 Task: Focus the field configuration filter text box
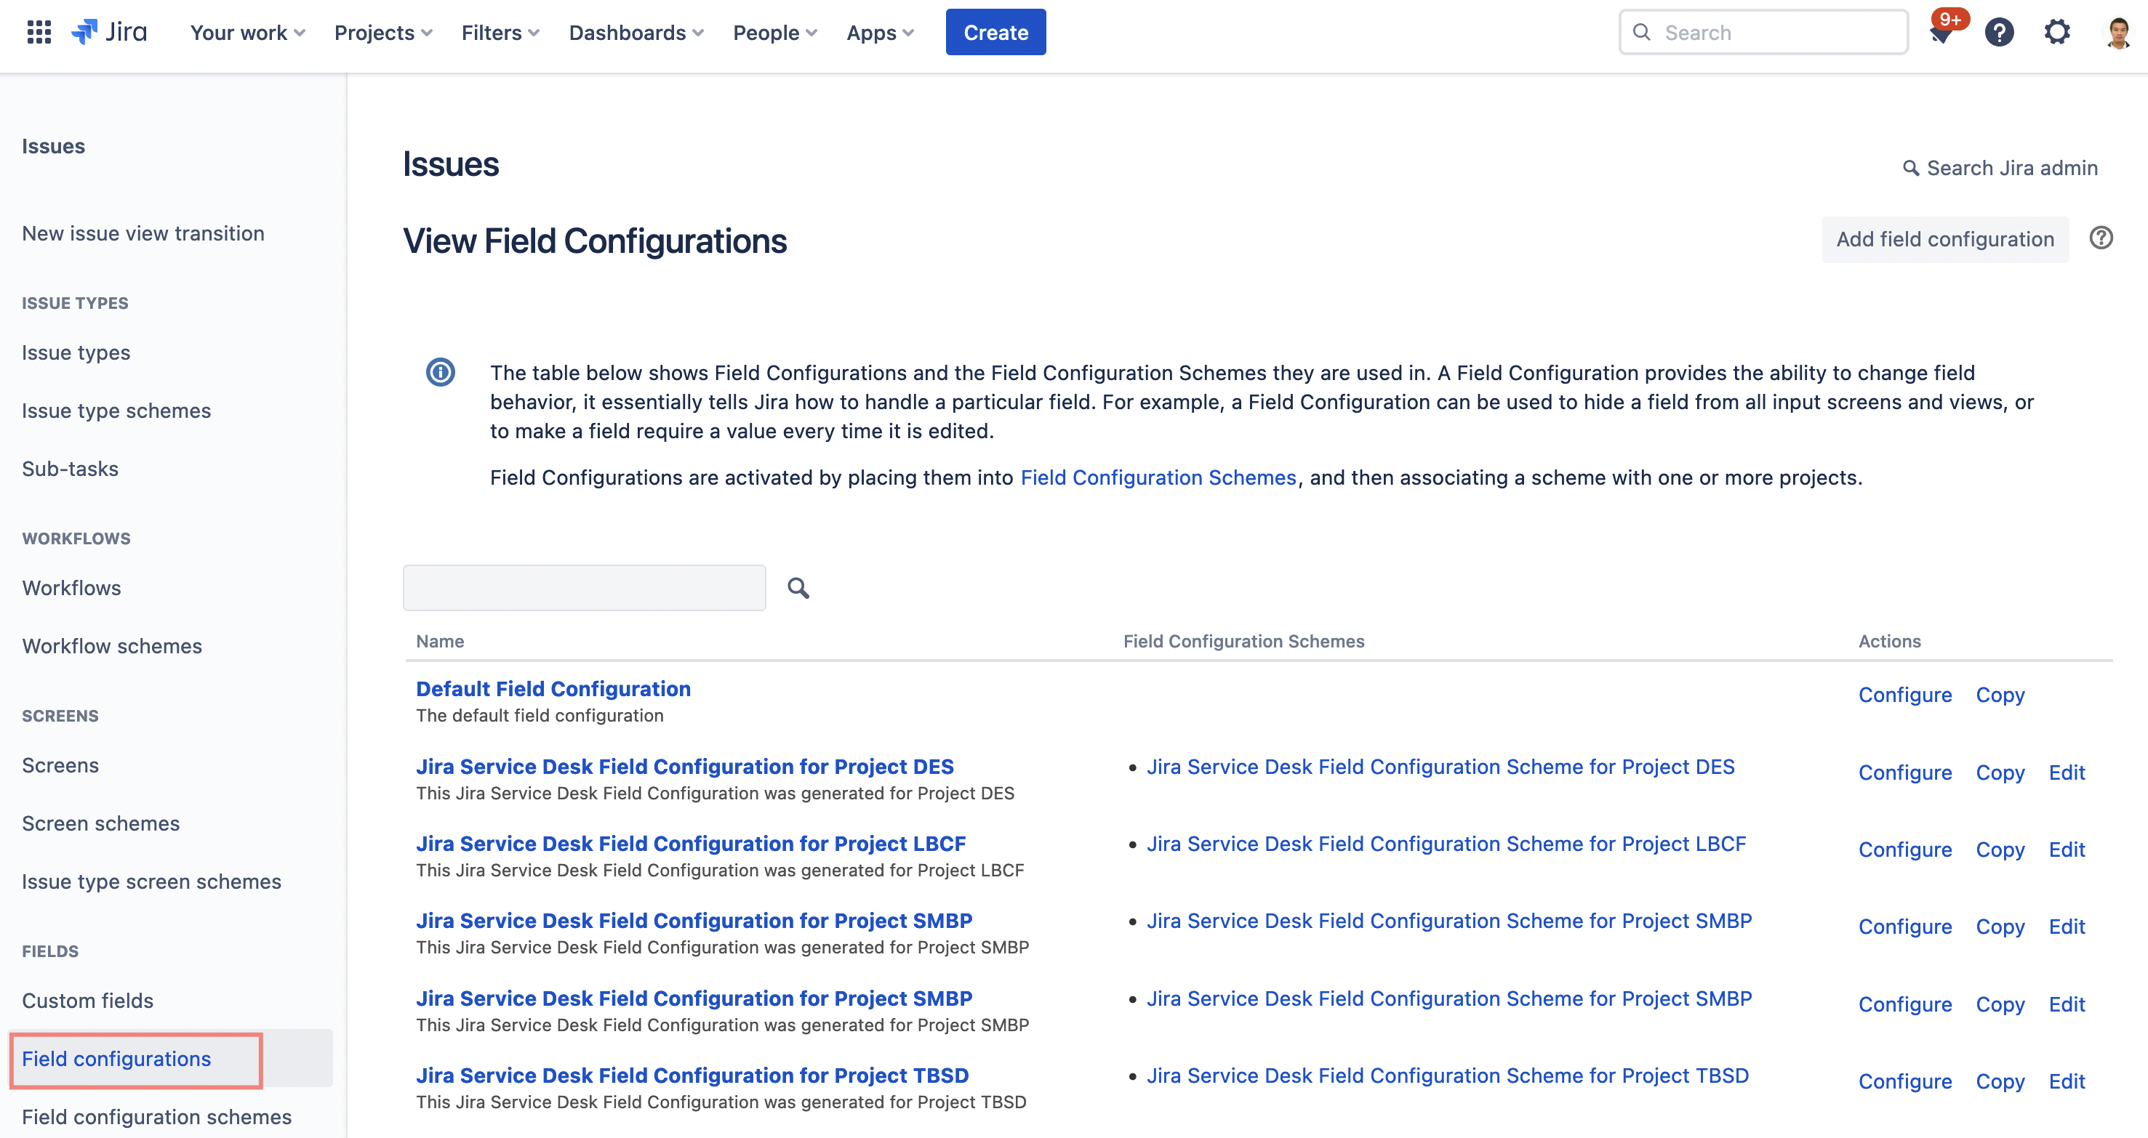click(x=584, y=588)
